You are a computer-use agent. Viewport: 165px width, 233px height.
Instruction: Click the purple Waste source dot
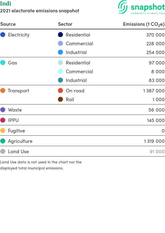pyautogui.click(x=3, y=110)
